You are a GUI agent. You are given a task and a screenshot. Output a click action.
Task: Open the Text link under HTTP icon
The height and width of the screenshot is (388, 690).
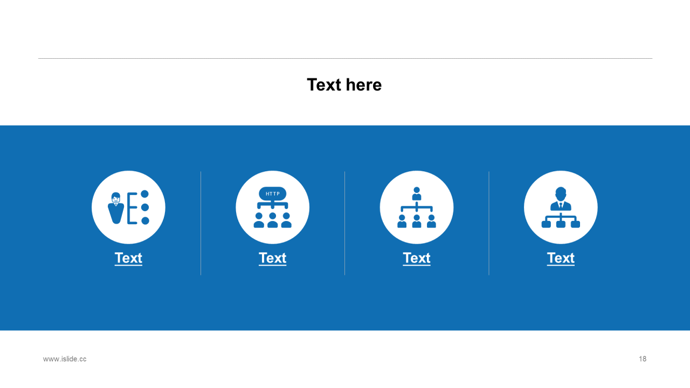272,258
